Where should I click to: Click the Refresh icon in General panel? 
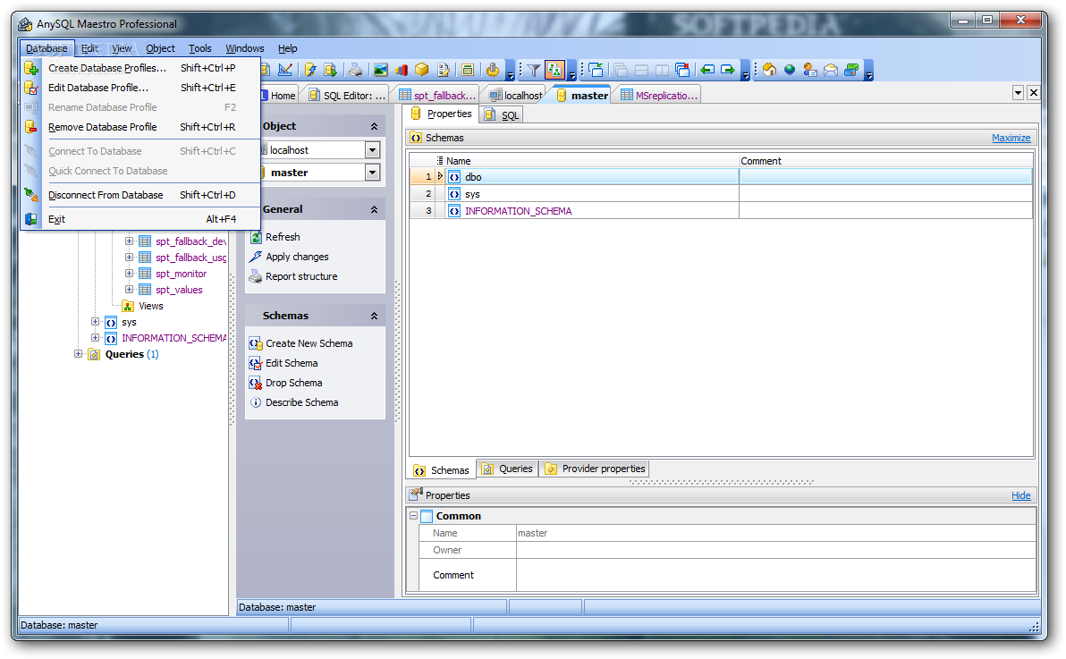[256, 237]
